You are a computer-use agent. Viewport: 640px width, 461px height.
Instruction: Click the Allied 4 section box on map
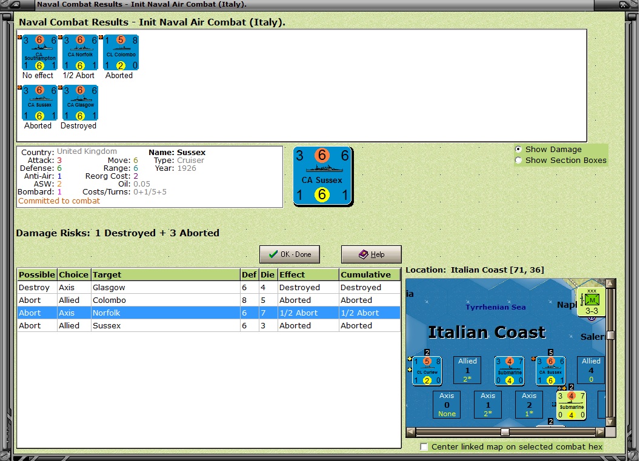coord(591,370)
